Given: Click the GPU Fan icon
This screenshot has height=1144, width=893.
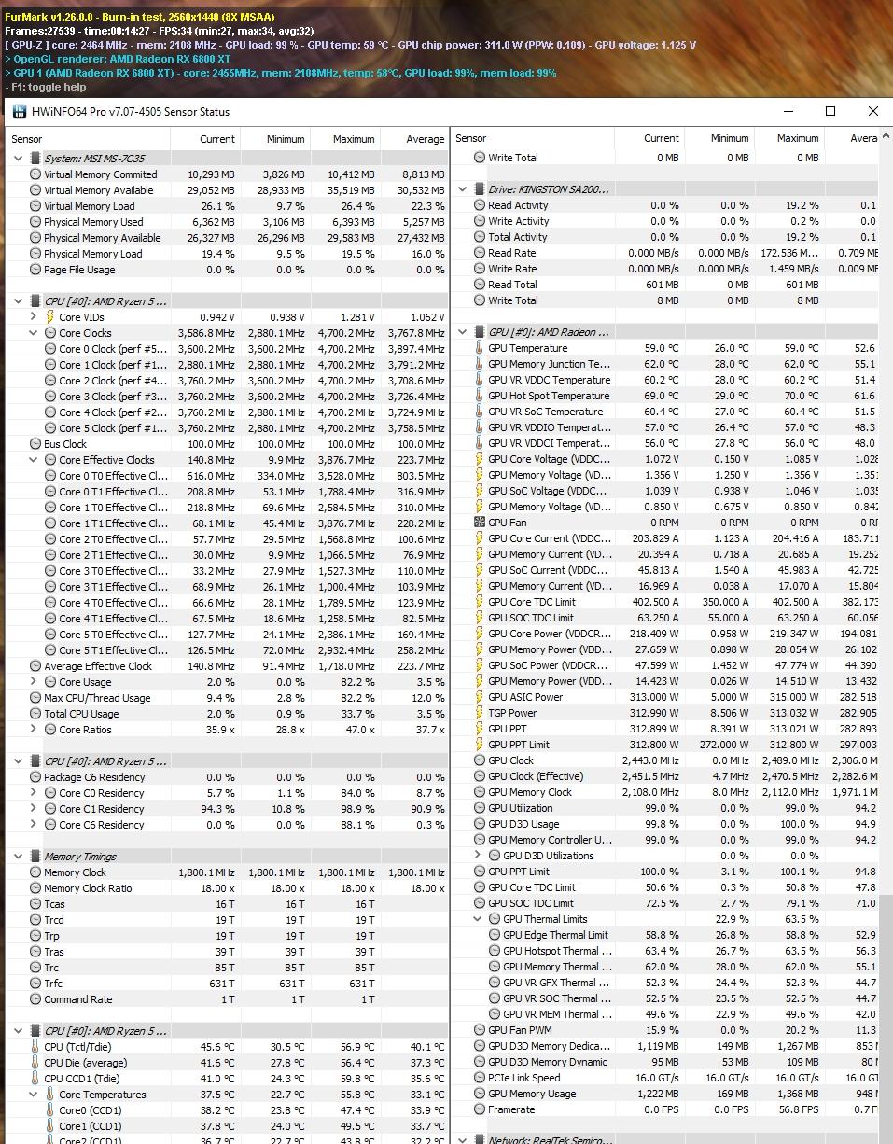Looking at the screenshot, I should tap(480, 523).
